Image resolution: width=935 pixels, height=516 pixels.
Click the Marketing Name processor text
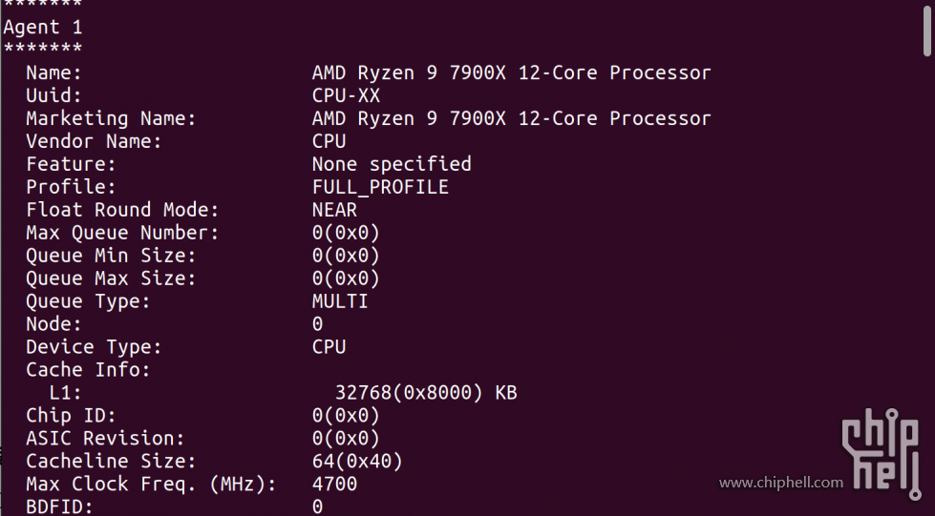pyautogui.click(x=512, y=118)
